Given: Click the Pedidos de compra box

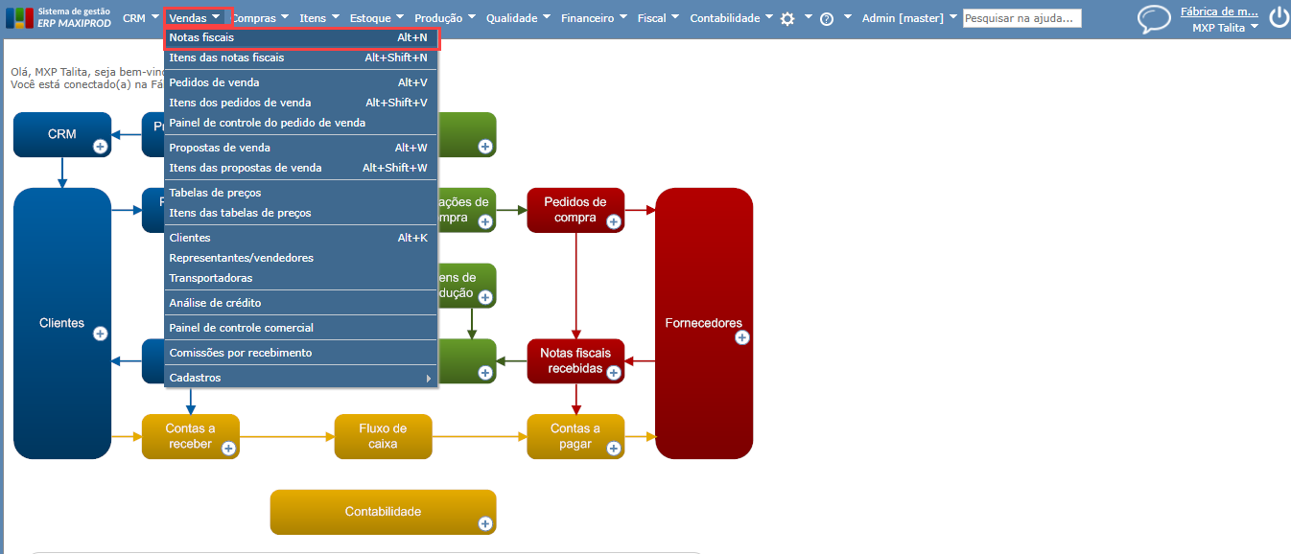Looking at the screenshot, I should (575, 210).
